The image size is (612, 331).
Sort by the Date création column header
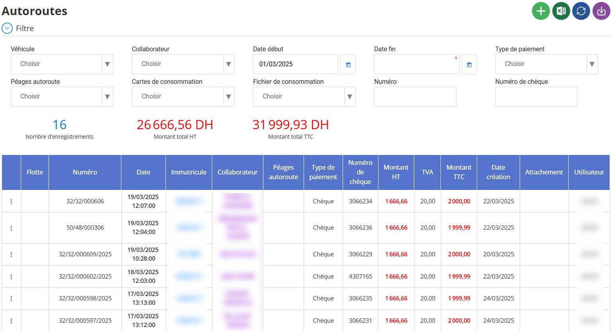tap(498, 172)
